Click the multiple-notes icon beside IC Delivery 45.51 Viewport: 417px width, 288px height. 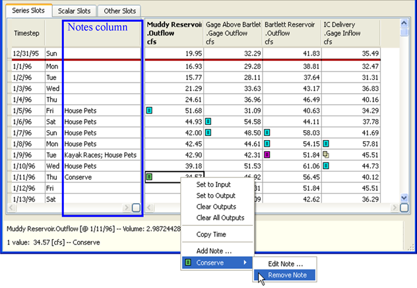pos(326,155)
